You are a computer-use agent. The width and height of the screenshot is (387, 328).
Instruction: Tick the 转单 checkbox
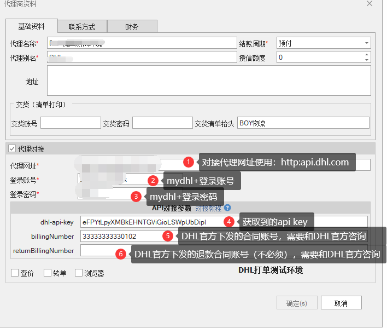(x=48, y=273)
